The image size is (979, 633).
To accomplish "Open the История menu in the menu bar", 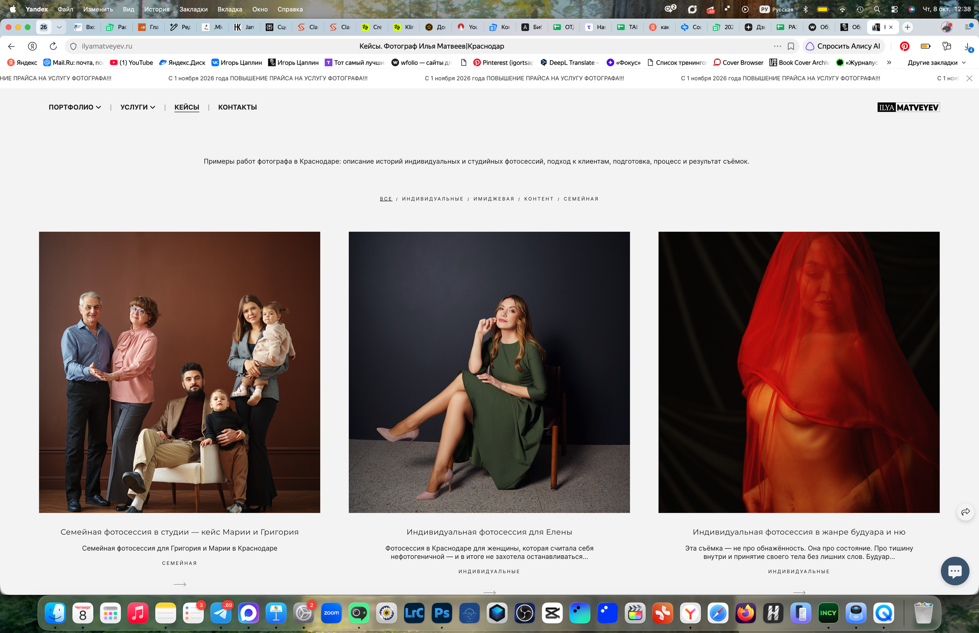I will coord(156,9).
